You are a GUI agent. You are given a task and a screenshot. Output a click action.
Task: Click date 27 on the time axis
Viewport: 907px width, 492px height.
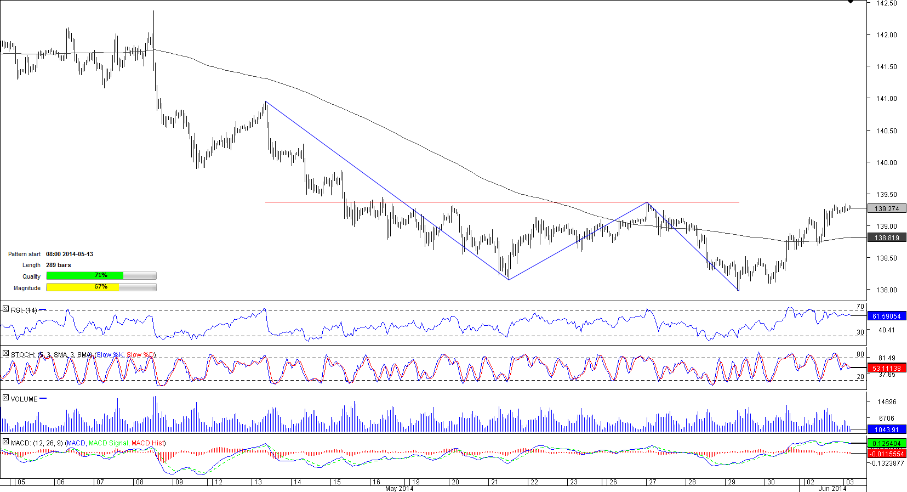pos(652,482)
